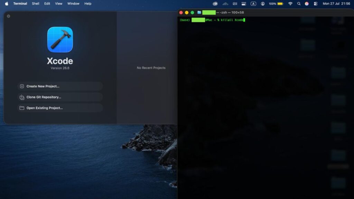Click the killall Xcode command line
354x199 pixels.
click(x=232, y=20)
